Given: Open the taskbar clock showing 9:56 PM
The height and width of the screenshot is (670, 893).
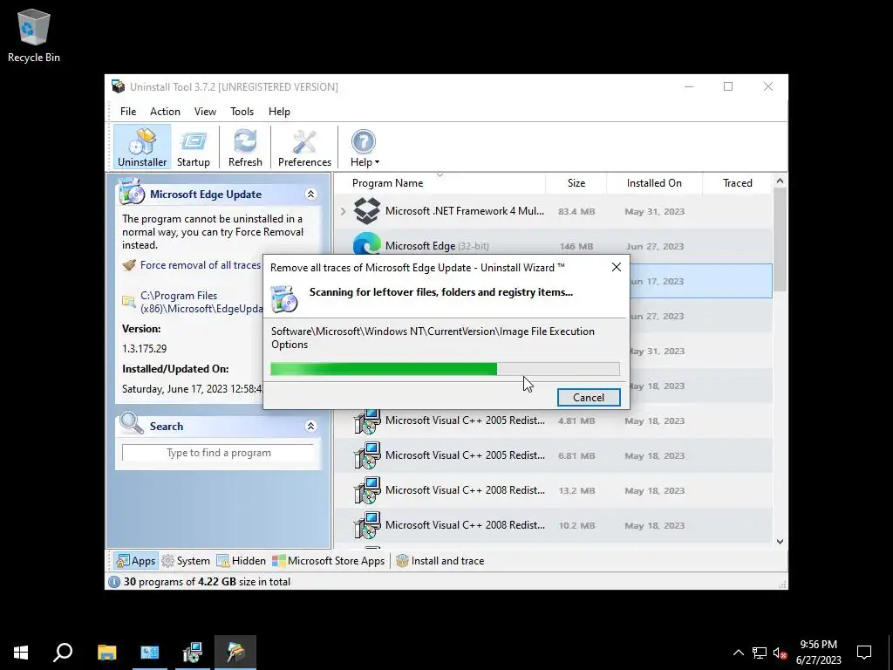Looking at the screenshot, I should pyautogui.click(x=818, y=653).
